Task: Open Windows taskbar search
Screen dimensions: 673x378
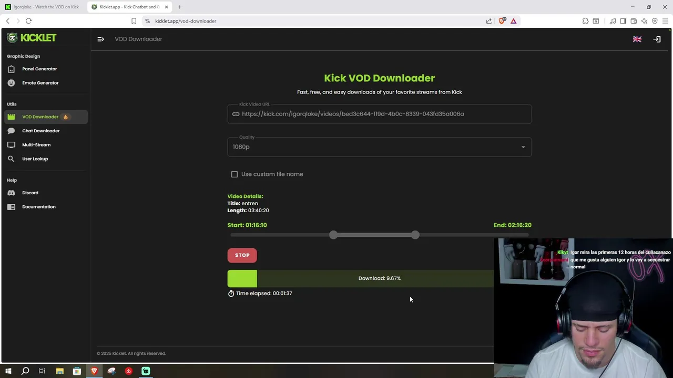Action: 25,371
